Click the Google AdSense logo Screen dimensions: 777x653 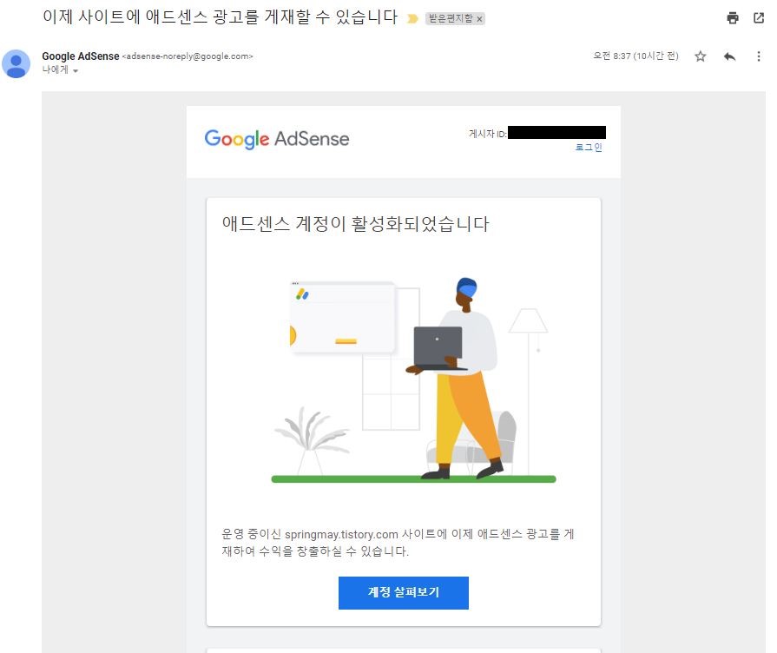click(x=277, y=139)
